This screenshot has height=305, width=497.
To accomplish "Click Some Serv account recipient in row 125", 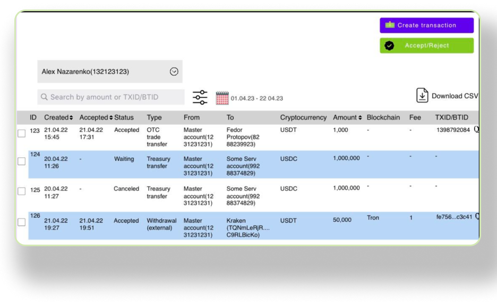I will [243, 195].
